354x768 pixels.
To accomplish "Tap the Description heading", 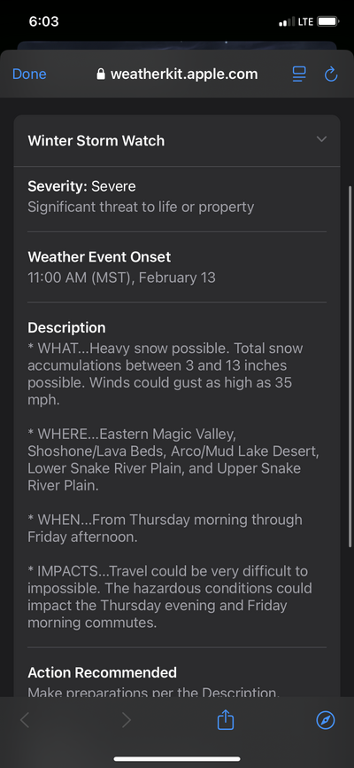I will click(x=66, y=327).
